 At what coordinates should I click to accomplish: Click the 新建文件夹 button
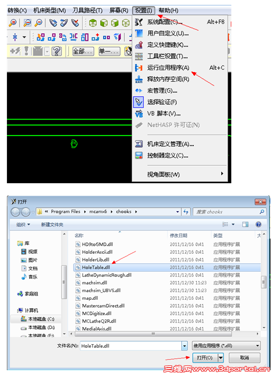pos(52,225)
